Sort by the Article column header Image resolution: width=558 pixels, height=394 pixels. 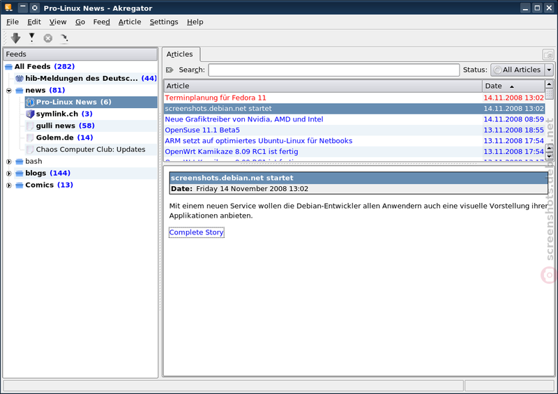coord(323,86)
